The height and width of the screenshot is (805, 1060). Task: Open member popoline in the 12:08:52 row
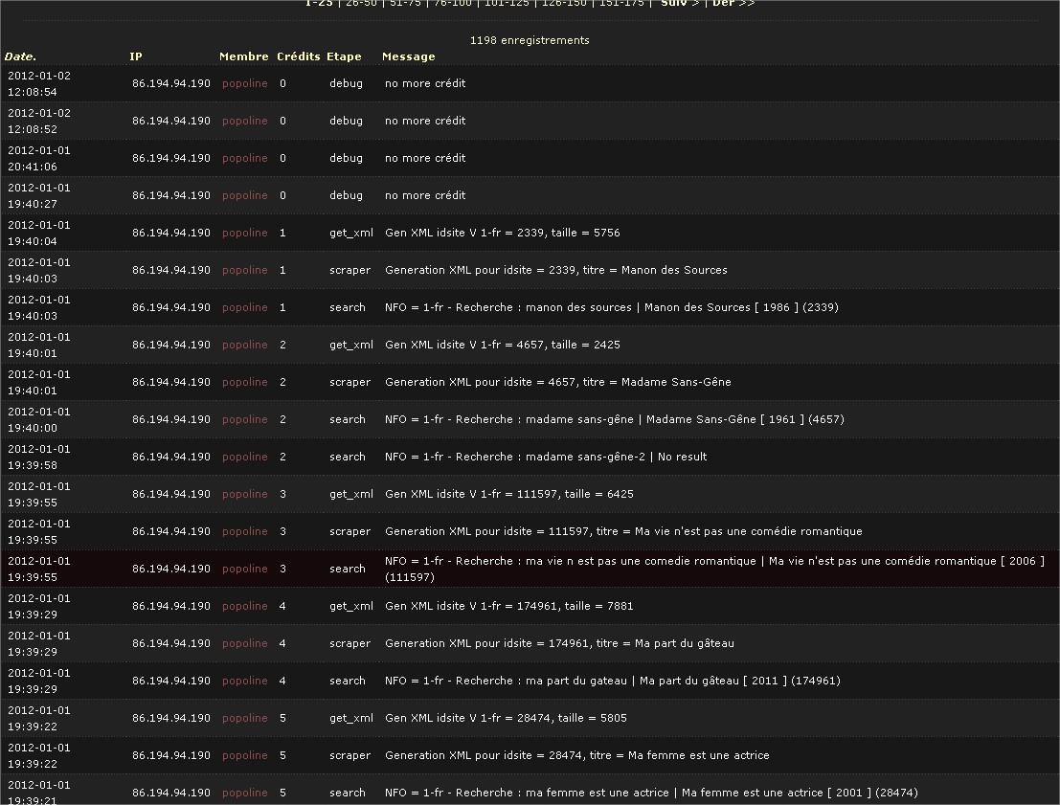coord(245,121)
